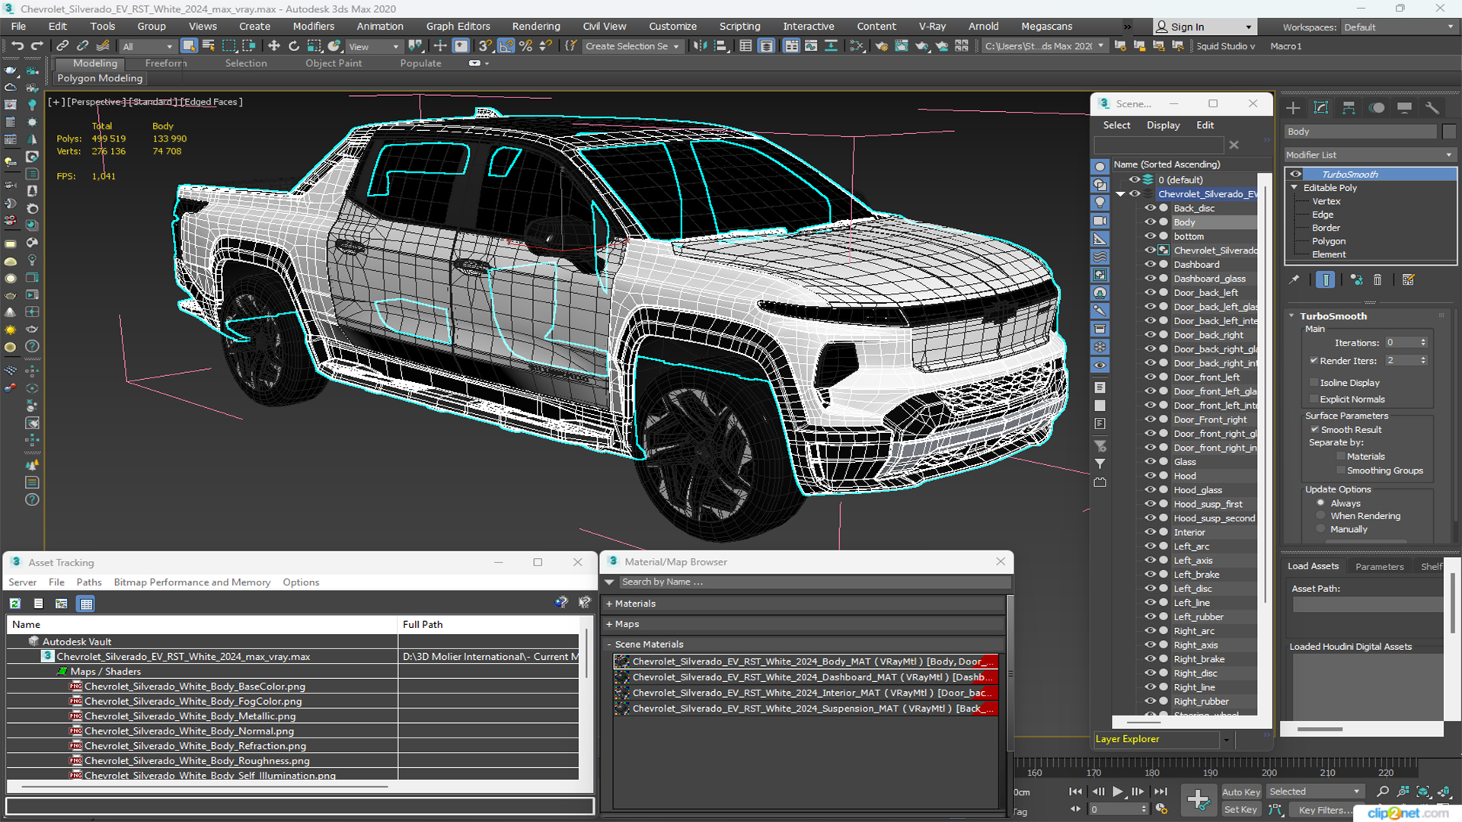The width and height of the screenshot is (1462, 822).
Task: Toggle visibility of Back_disc object
Action: [1150, 208]
